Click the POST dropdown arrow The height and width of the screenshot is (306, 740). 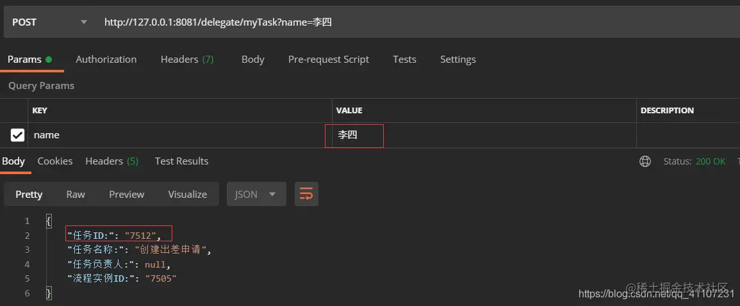point(84,22)
